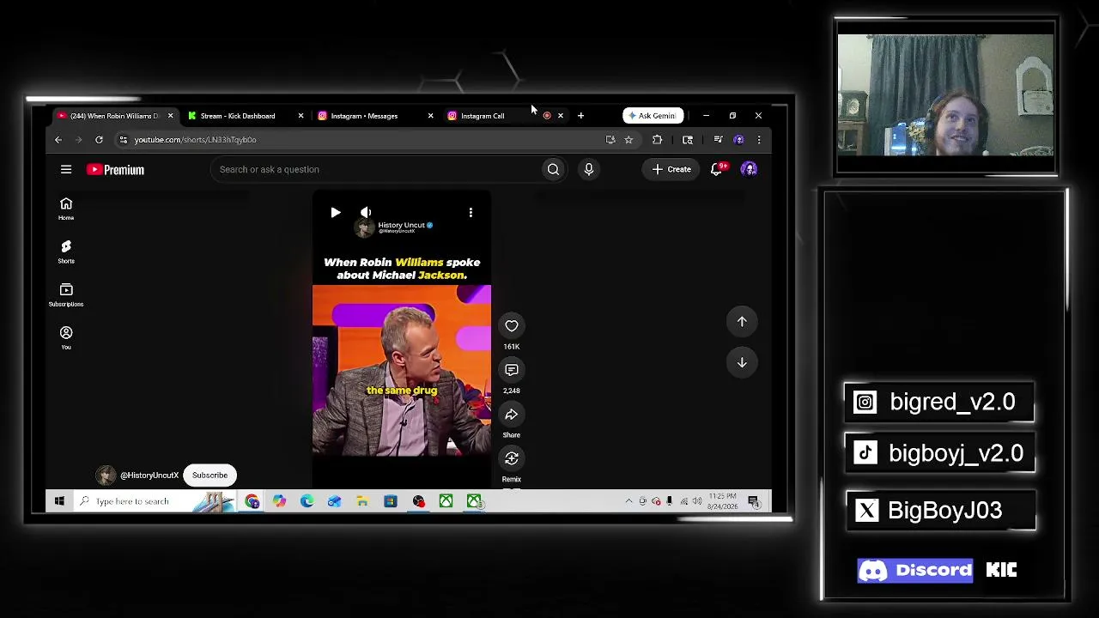This screenshot has width=1099, height=618.
Task: Open the YouTube guide hamburger menu
Action: point(66,169)
